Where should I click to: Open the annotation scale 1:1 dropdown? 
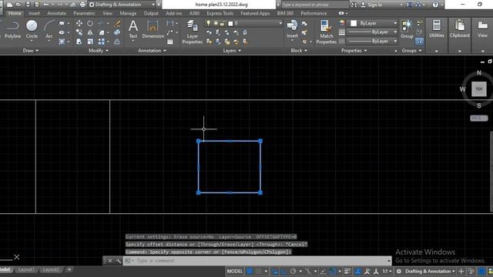point(387,271)
